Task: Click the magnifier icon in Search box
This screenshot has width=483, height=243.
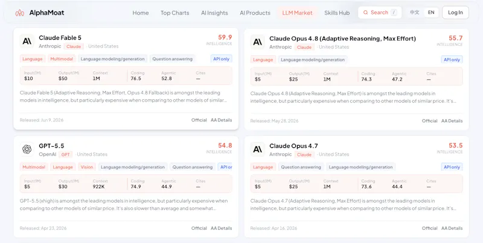Action: [366, 13]
